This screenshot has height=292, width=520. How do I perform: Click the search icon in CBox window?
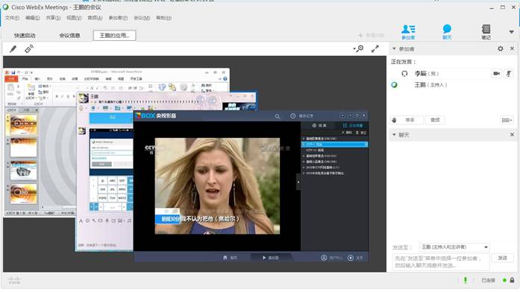[278, 116]
